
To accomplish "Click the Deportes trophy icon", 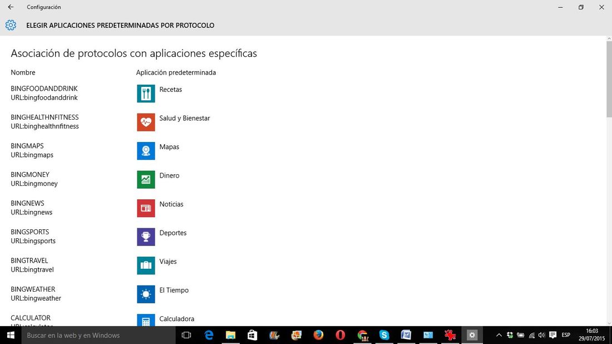I will pos(146,237).
